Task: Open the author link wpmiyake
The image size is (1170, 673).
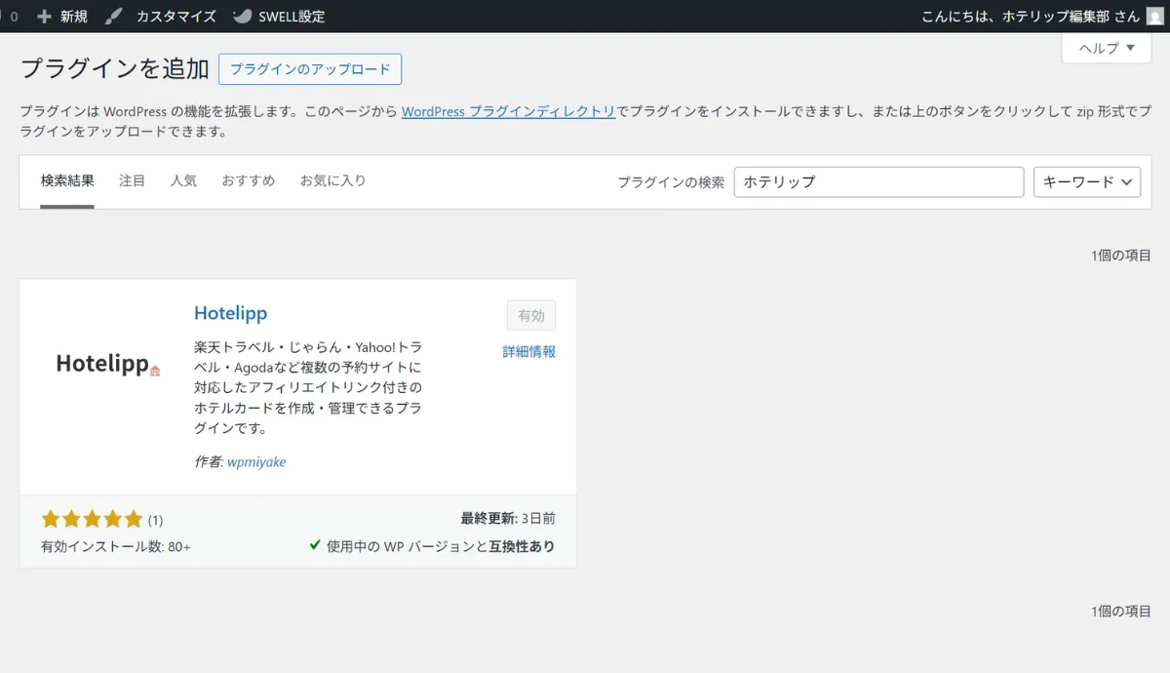Action: (x=256, y=462)
